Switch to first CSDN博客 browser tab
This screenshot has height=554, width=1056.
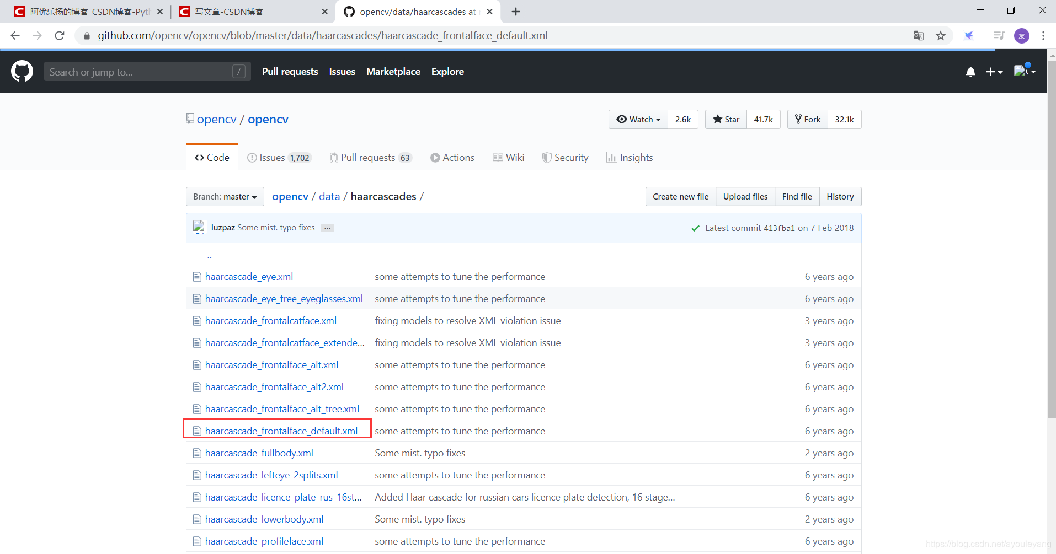click(89, 12)
